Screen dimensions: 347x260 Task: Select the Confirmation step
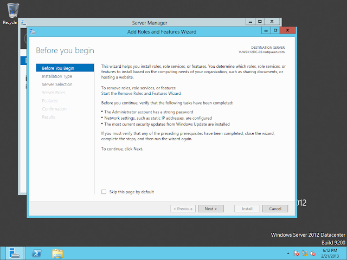pos(54,109)
